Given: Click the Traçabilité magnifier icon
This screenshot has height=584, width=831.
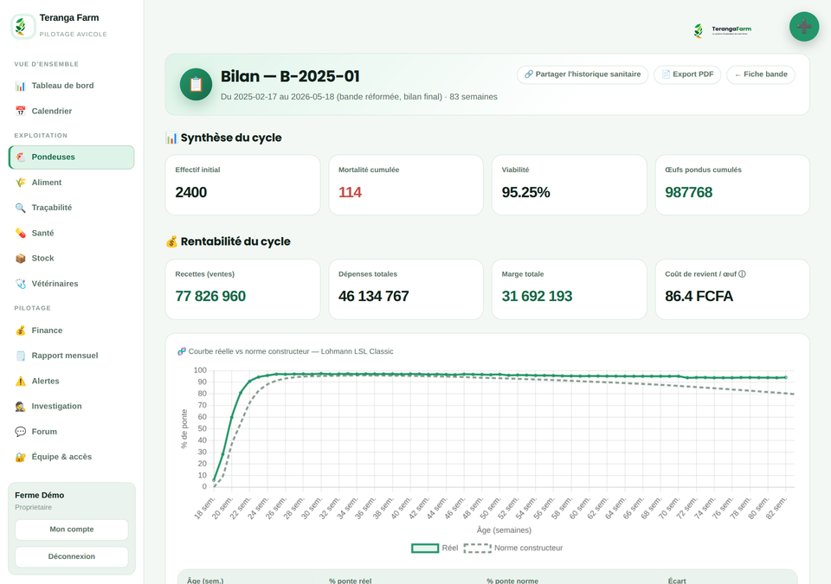Looking at the screenshot, I should pos(21,208).
